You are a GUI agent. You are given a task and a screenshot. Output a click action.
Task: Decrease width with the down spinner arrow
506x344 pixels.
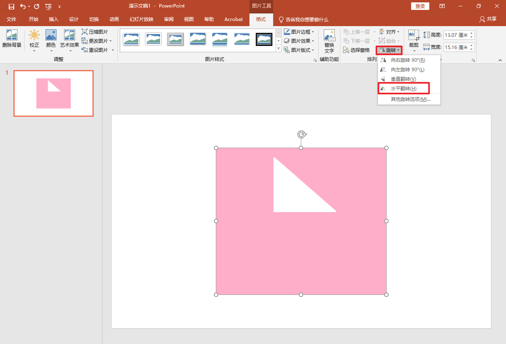pyautogui.click(x=472, y=49)
